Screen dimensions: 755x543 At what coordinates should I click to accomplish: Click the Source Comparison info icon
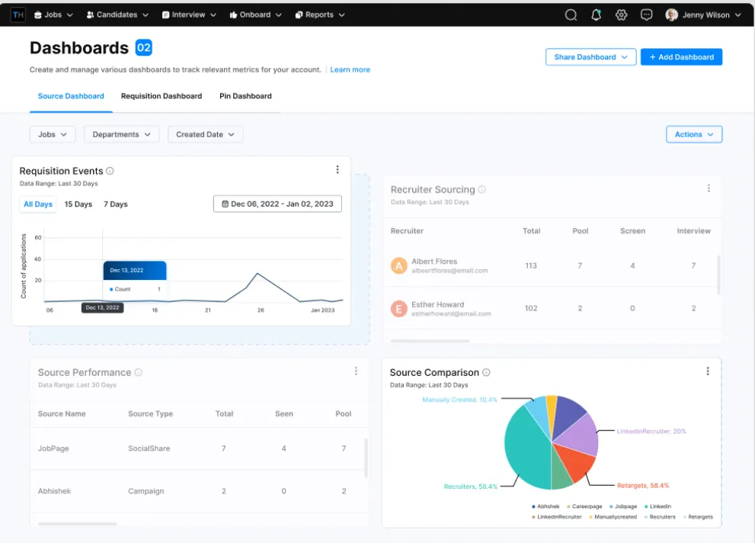click(486, 372)
